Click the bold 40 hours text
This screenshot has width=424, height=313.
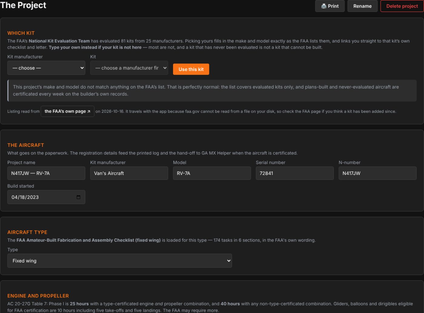pos(230,304)
